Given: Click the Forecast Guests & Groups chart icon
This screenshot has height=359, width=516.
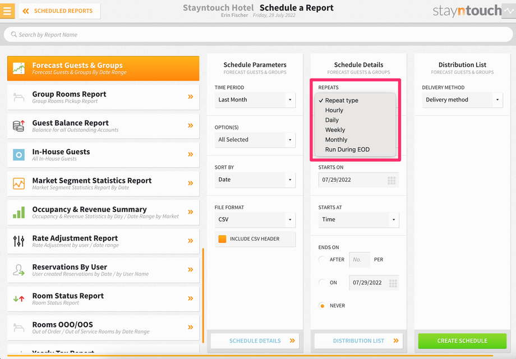Looking at the screenshot, I should tap(19, 68).
